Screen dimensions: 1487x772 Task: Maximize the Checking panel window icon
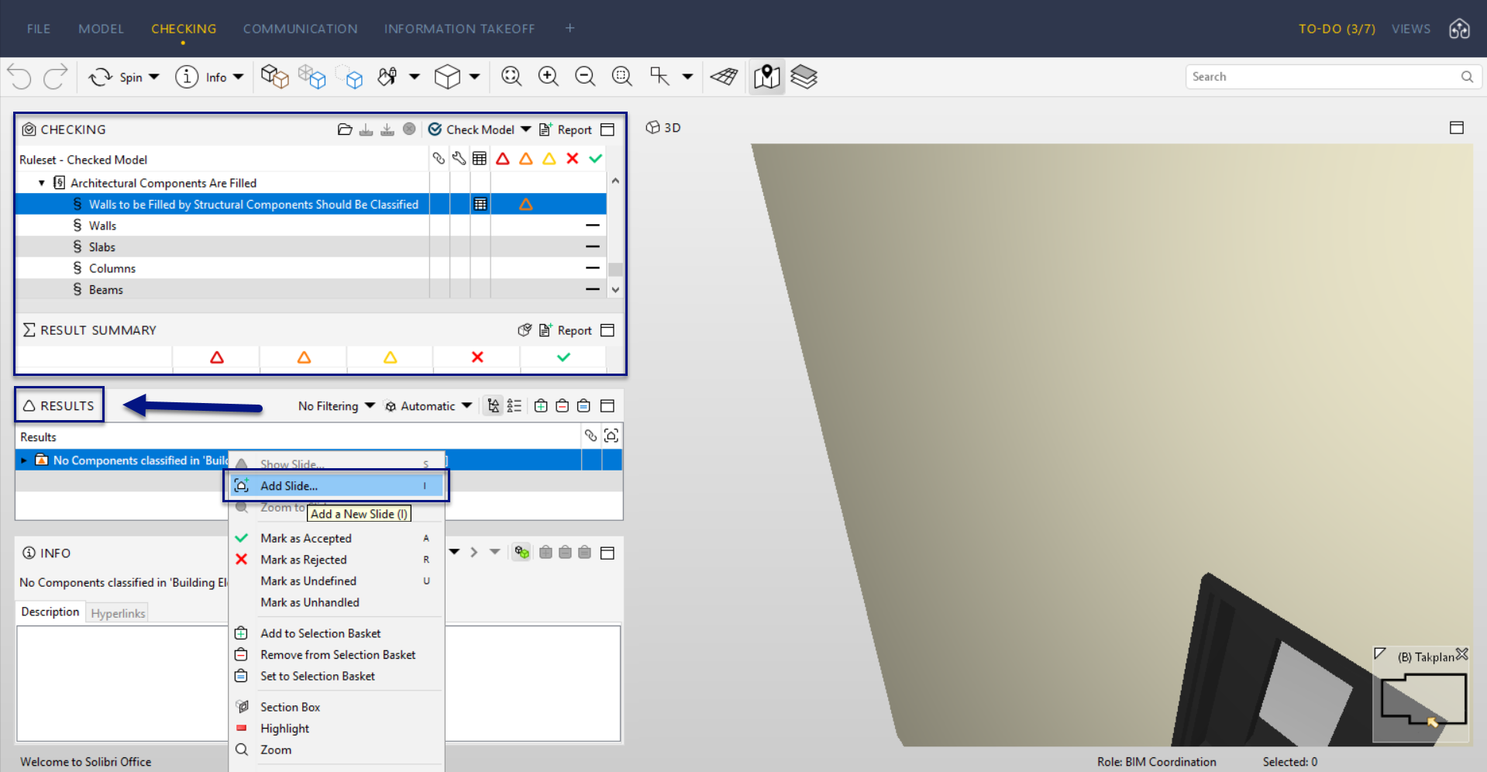608,129
